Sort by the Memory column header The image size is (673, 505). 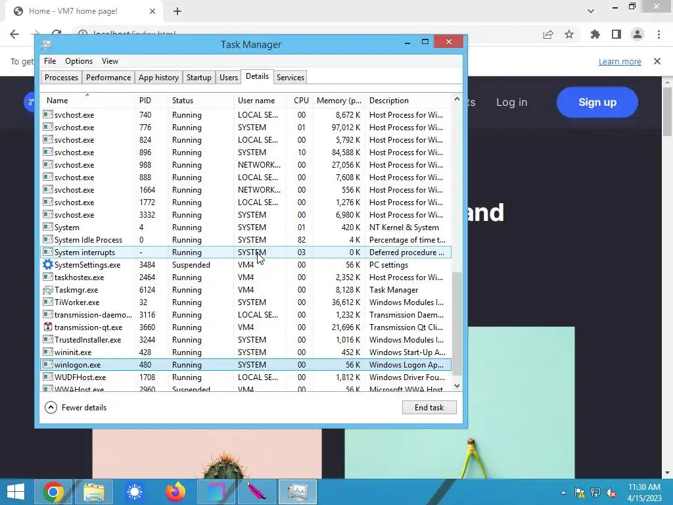(x=339, y=100)
